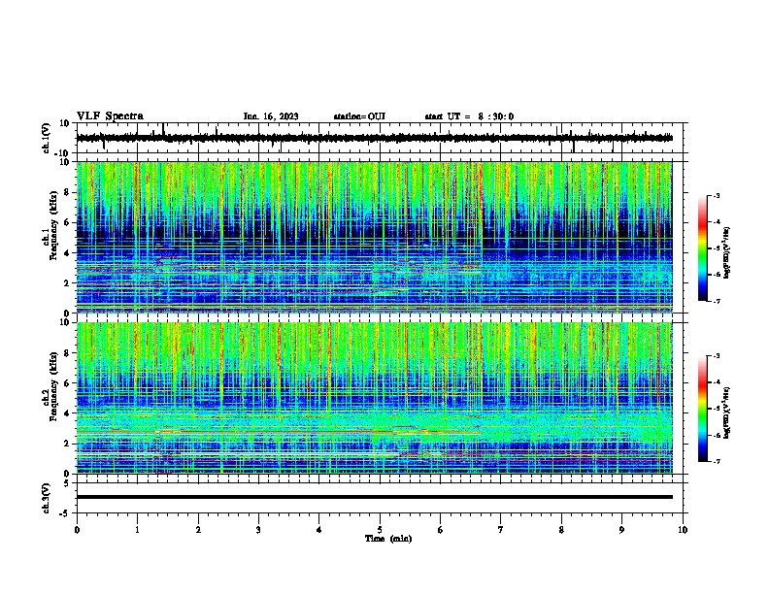Click the ch.1 PSD color scale bar
Screen dimensions: 769x594
pyautogui.click(x=703, y=248)
